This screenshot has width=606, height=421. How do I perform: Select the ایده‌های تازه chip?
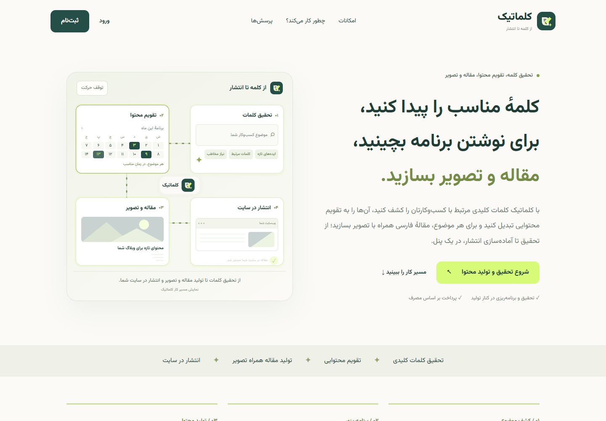(266, 154)
